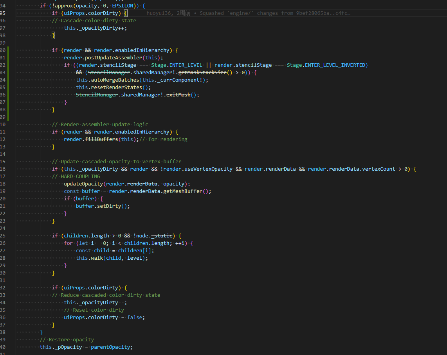Click the comment "// HARD COUPLING"
Image resolution: width=447 pixels, height=355 pixels.
point(76,177)
